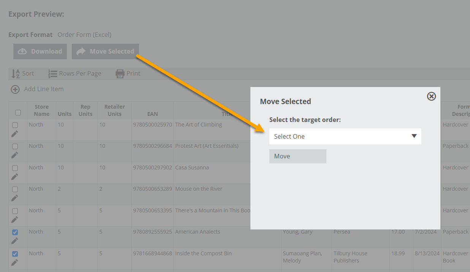Open the Select One target order dropdown
The width and height of the screenshot is (470, 272).
345,136
